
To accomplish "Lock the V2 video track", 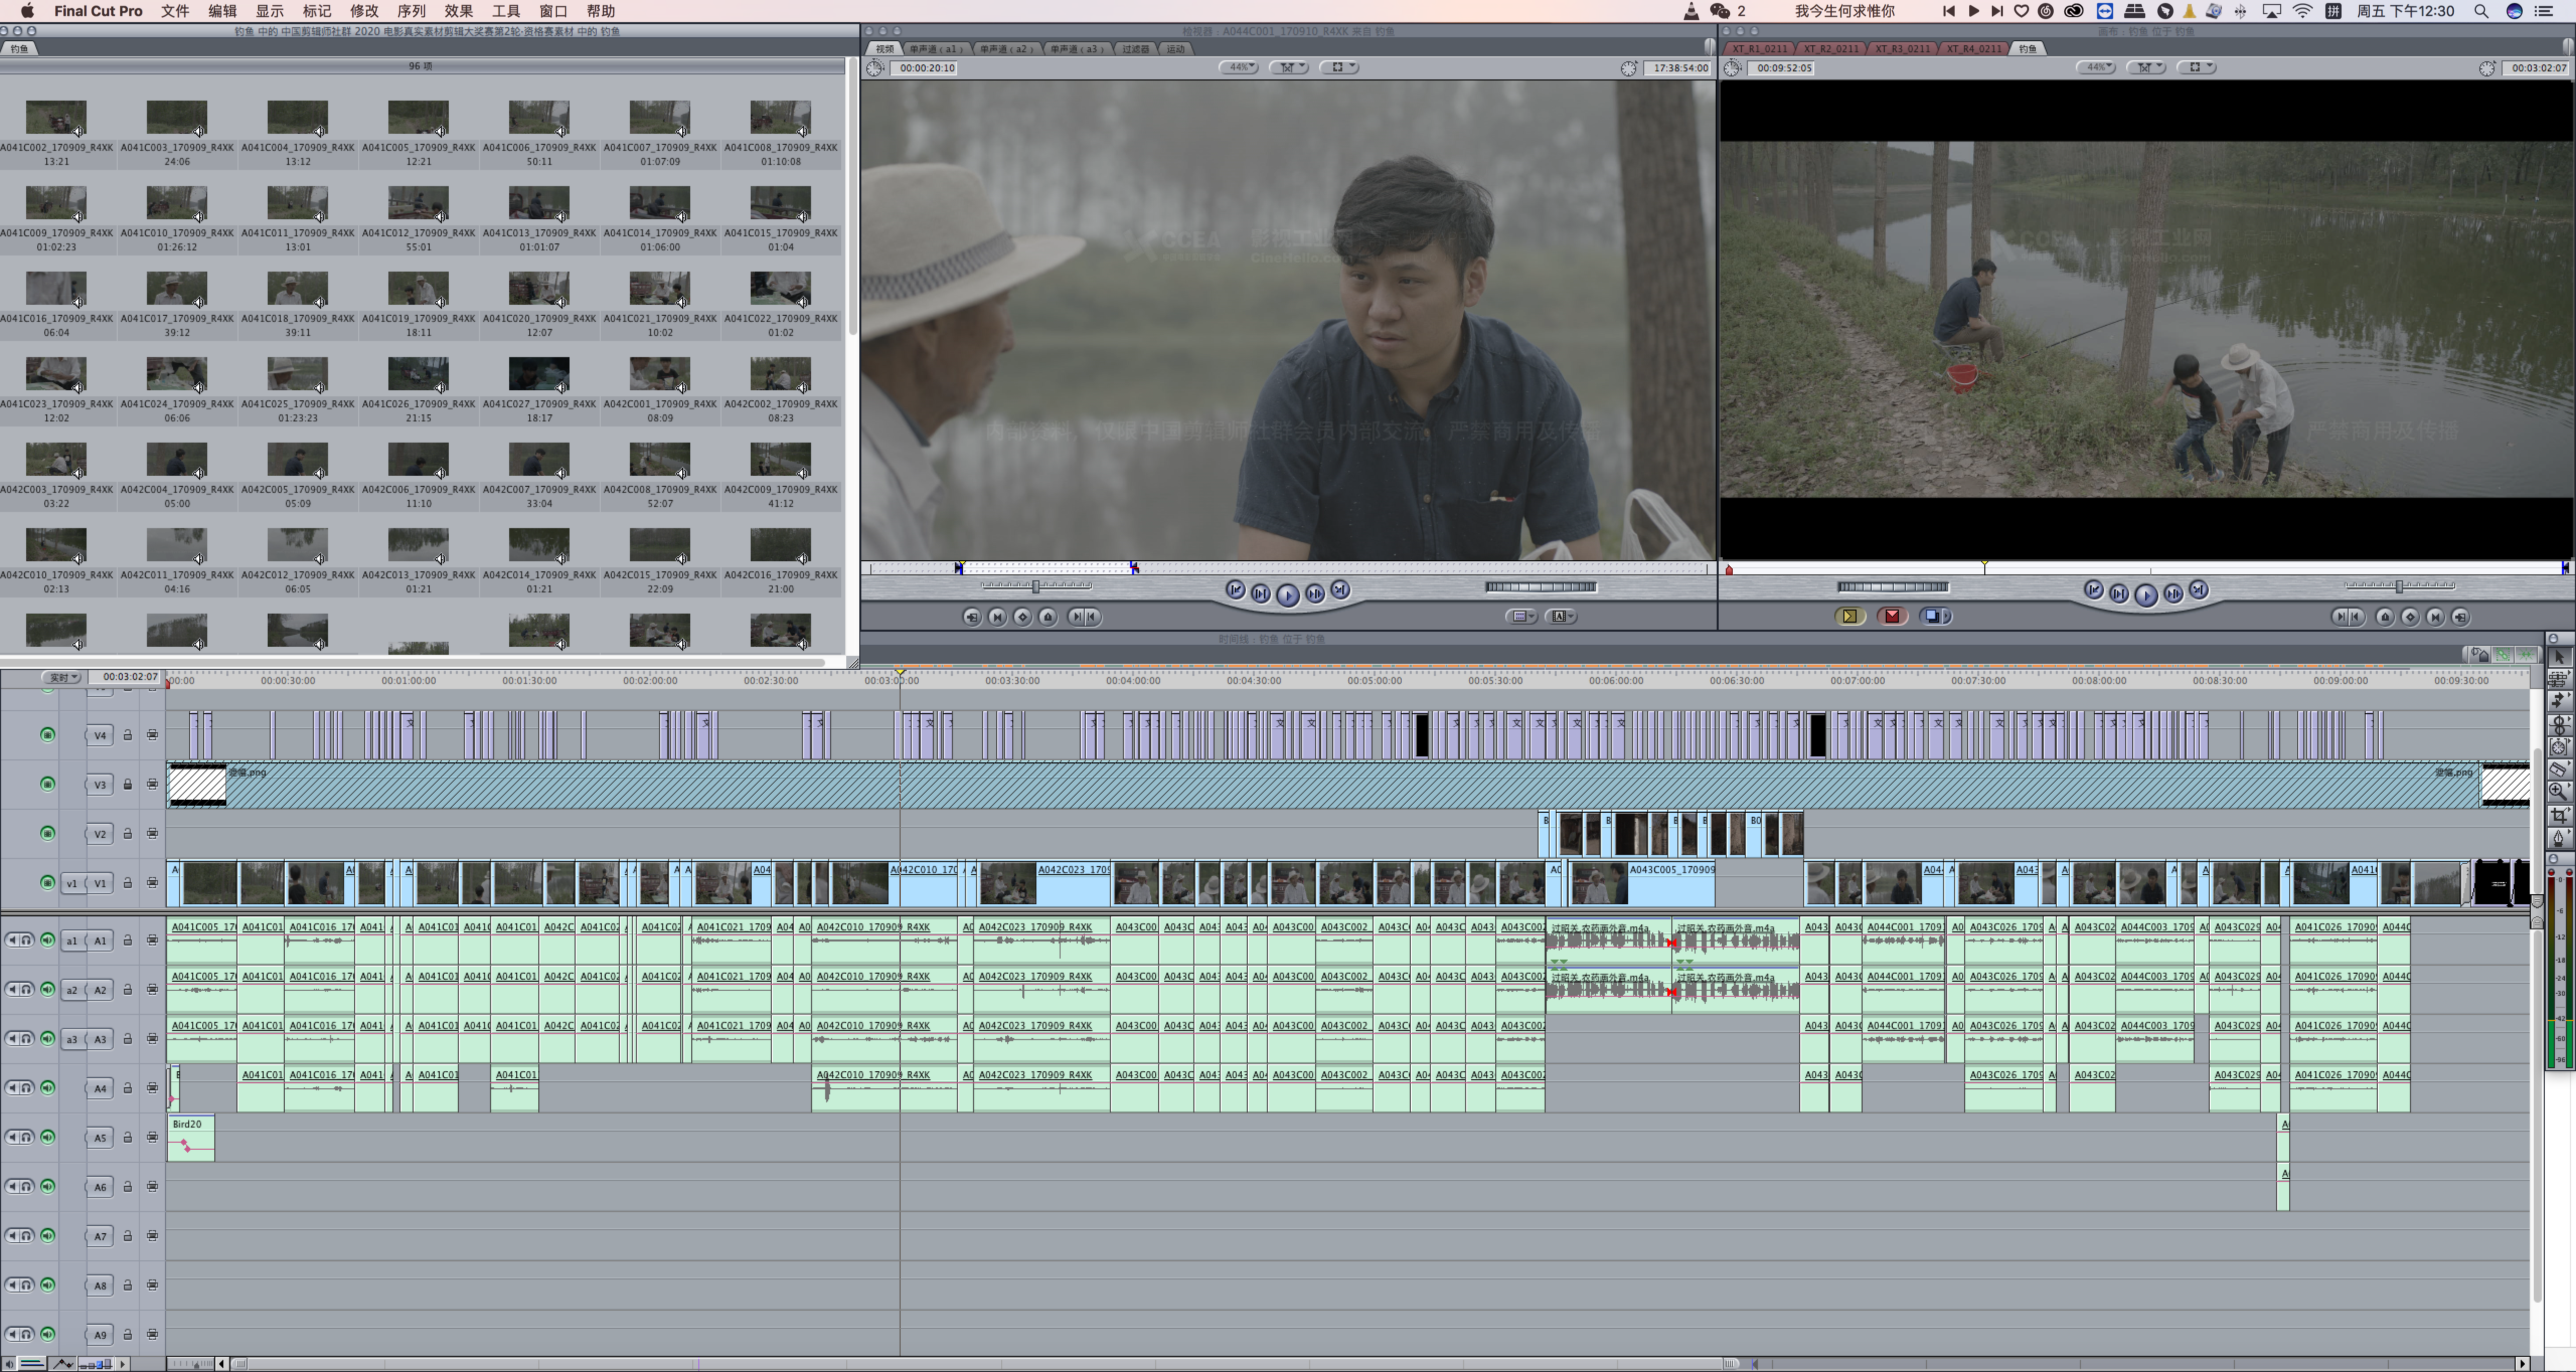I will 128,833.
